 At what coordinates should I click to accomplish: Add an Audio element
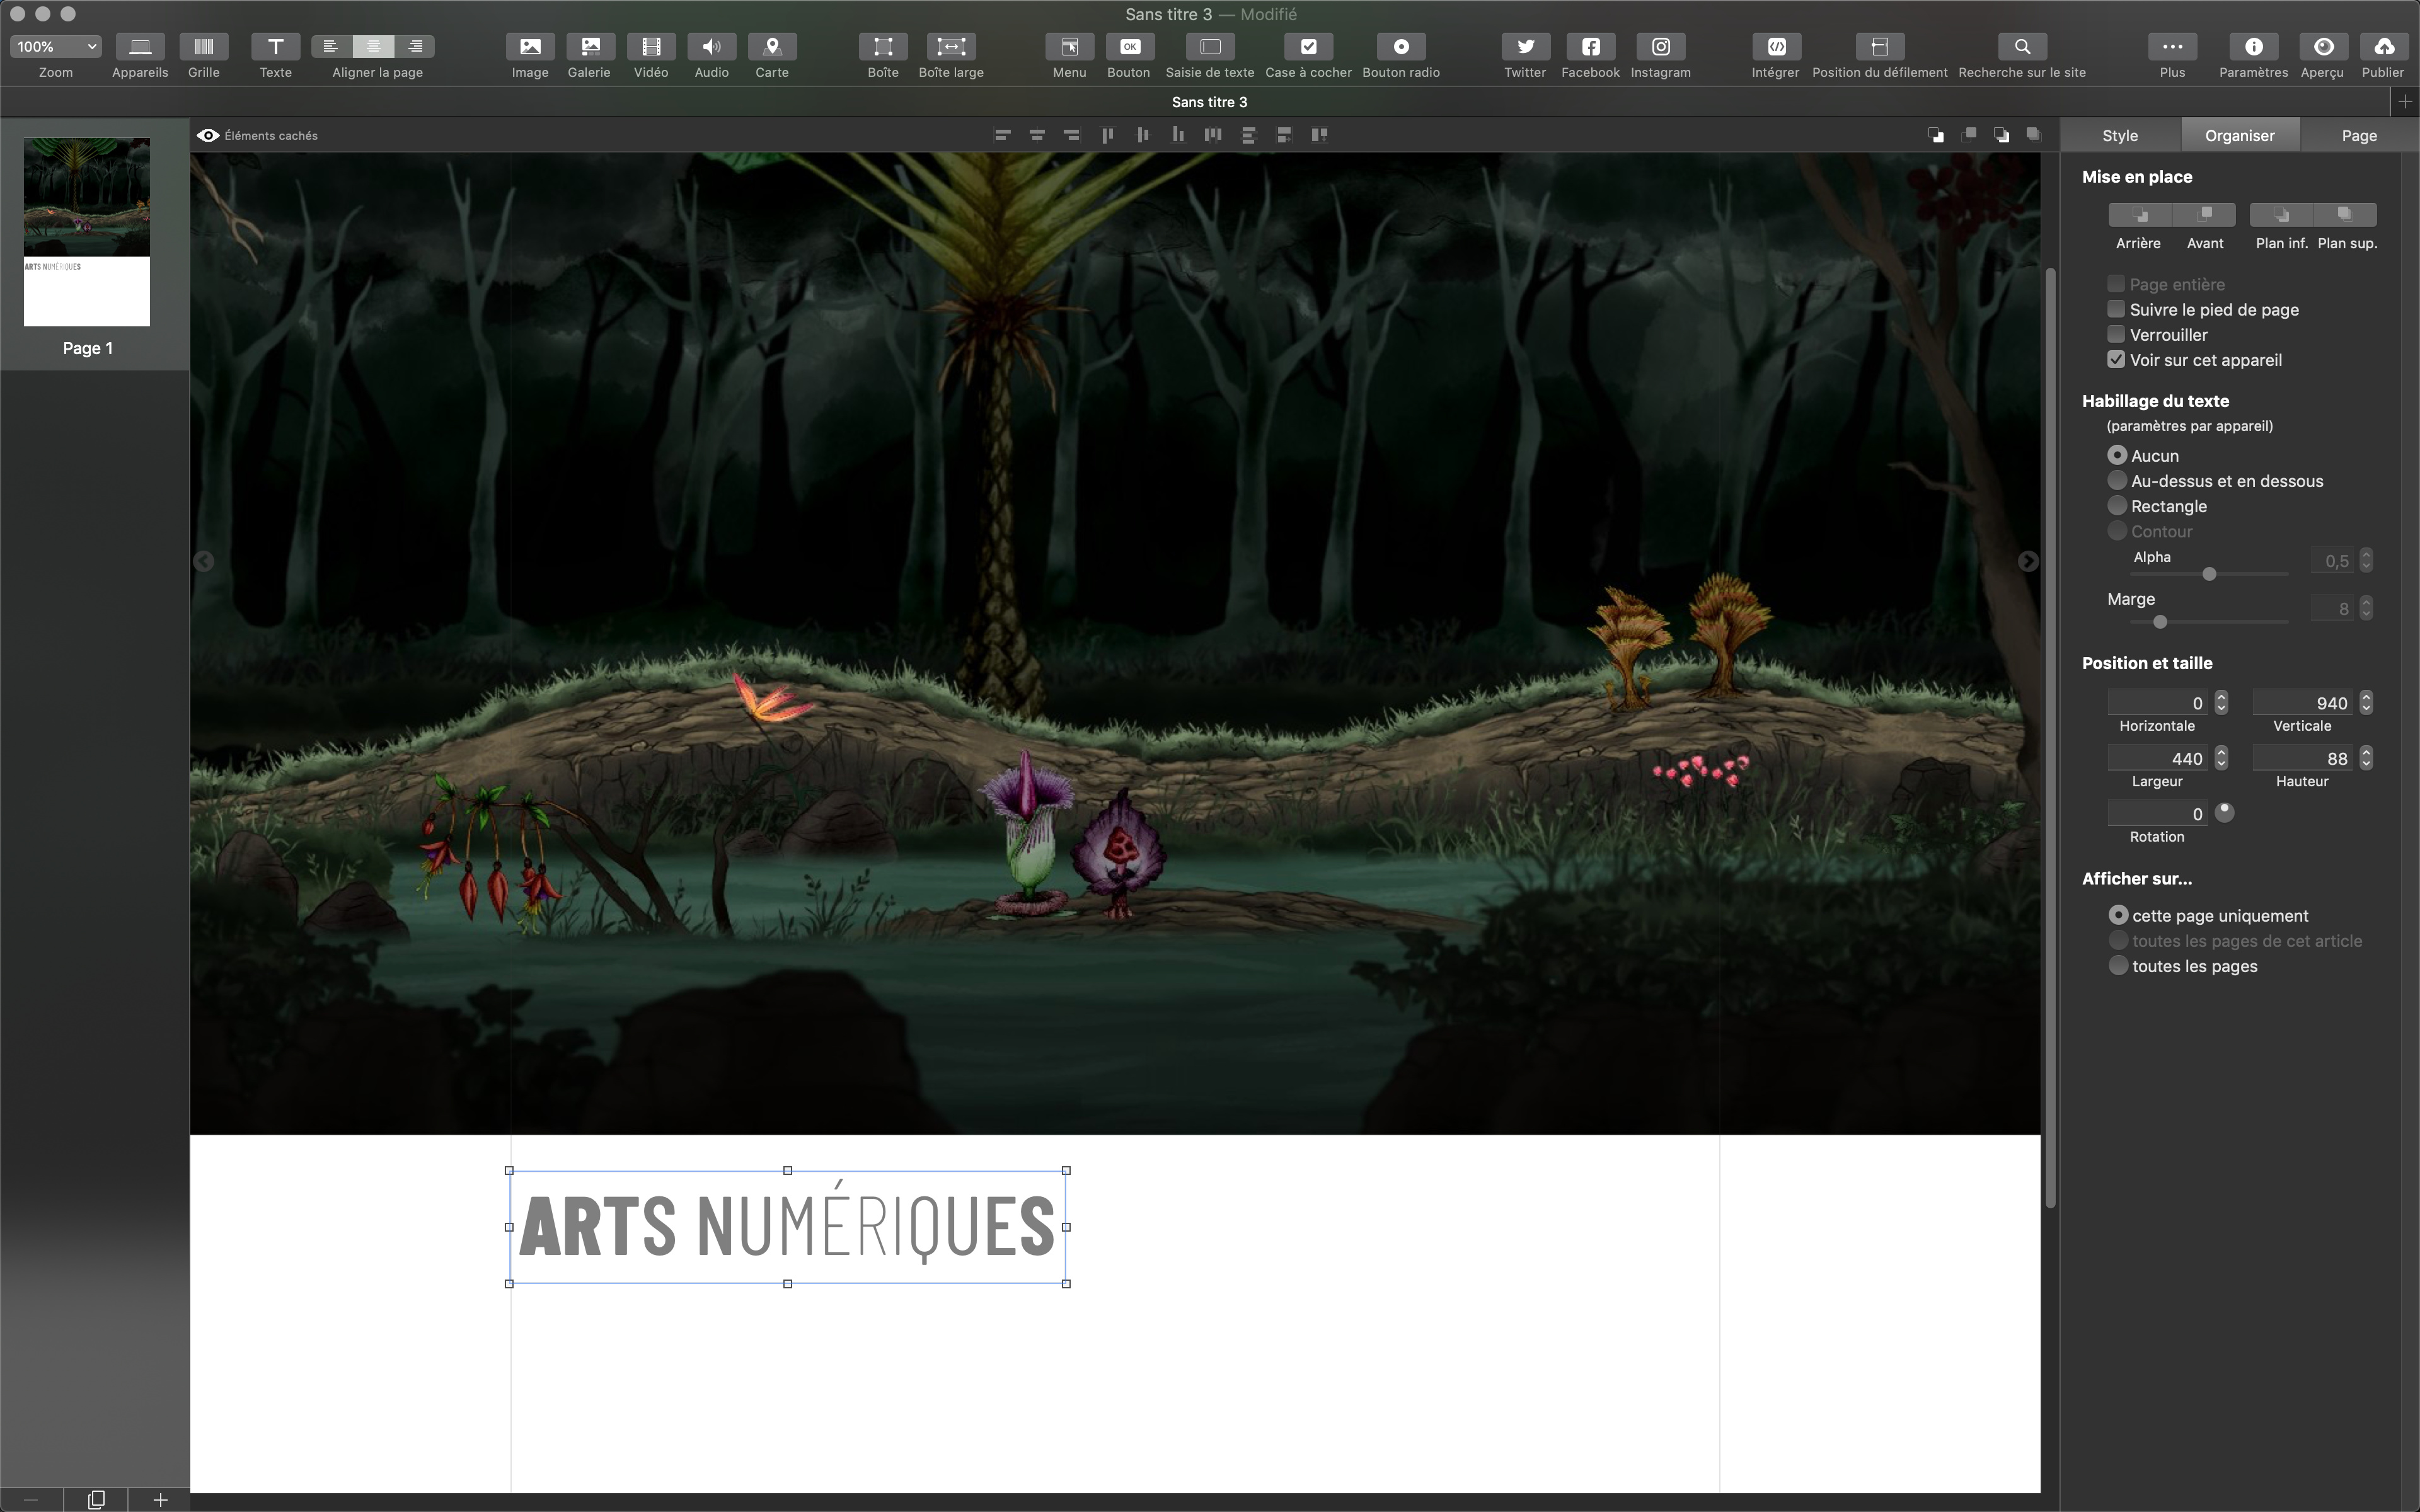click(x=711, y=47)
